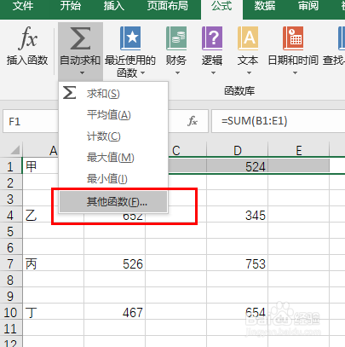
Task: Open the Text (文本) functions icon
Action: 248,38
